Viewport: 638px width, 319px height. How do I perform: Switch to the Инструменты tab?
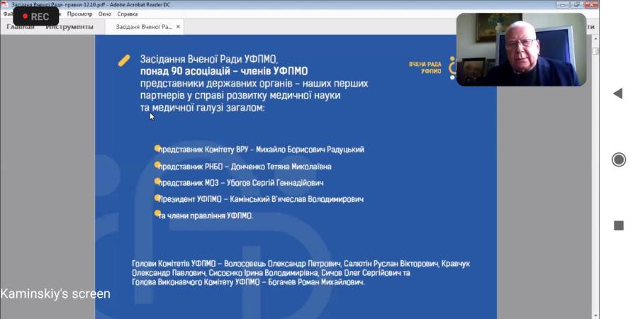tap(69, 27)
